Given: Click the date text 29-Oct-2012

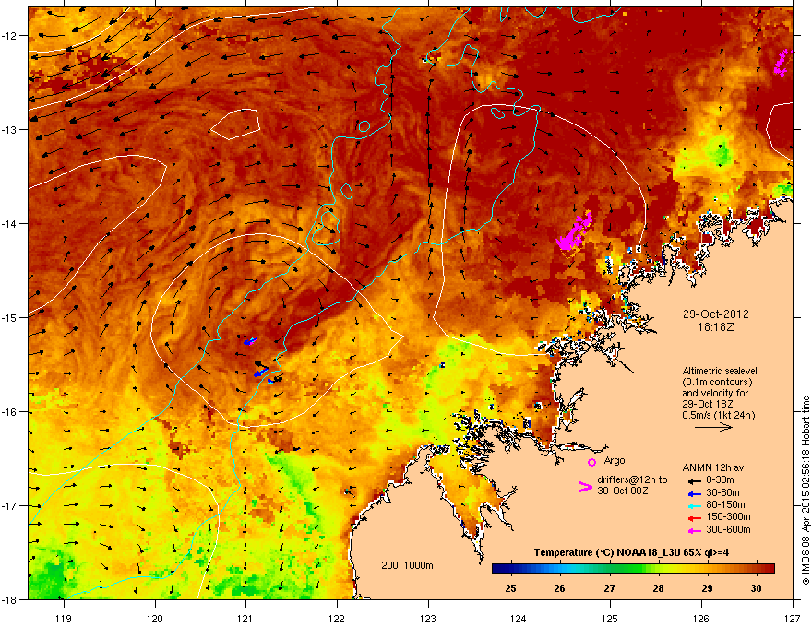Looking at the screenshot, I should coord(716,314).
